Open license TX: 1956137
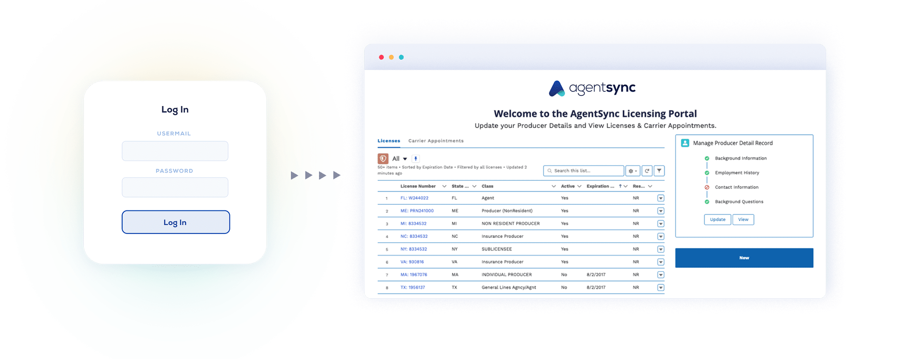 [413, 287]
